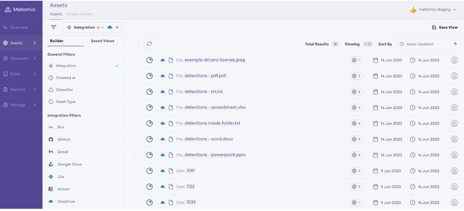
Task: Click user avatar icon on User: 1039 row
Action: (x=454, y=202)
